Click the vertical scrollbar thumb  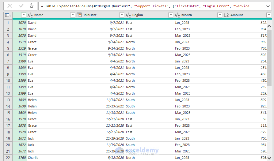(x=269, y=58)
